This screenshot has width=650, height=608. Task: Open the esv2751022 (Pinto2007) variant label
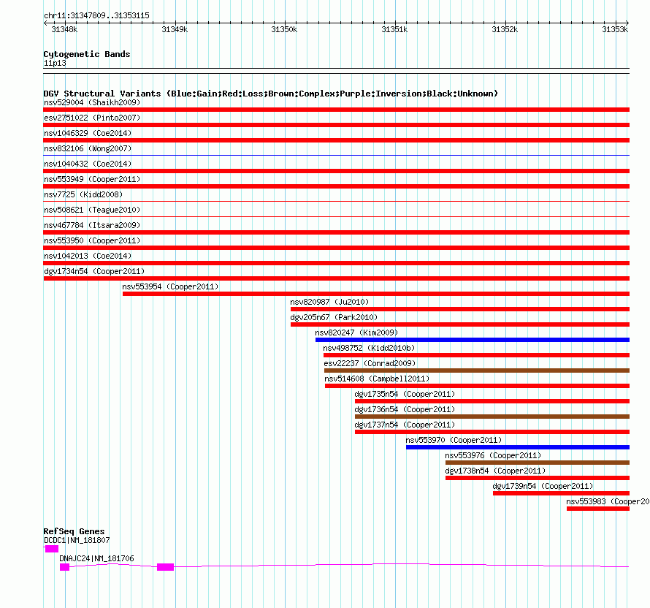92,118
